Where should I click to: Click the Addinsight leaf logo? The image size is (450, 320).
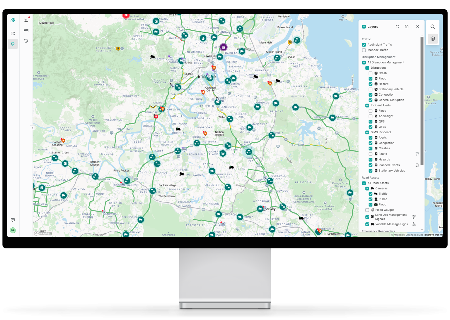click(x=13, y=20)
